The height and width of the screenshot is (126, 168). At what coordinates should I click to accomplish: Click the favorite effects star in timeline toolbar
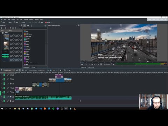61,70
